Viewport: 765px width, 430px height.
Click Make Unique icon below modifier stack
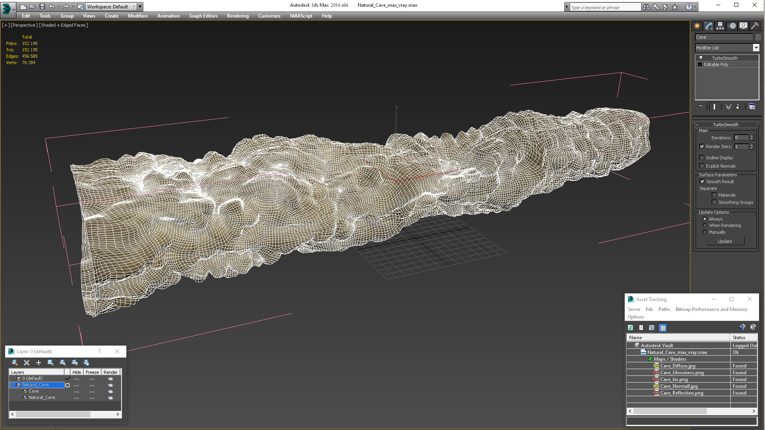click(728, 107)
